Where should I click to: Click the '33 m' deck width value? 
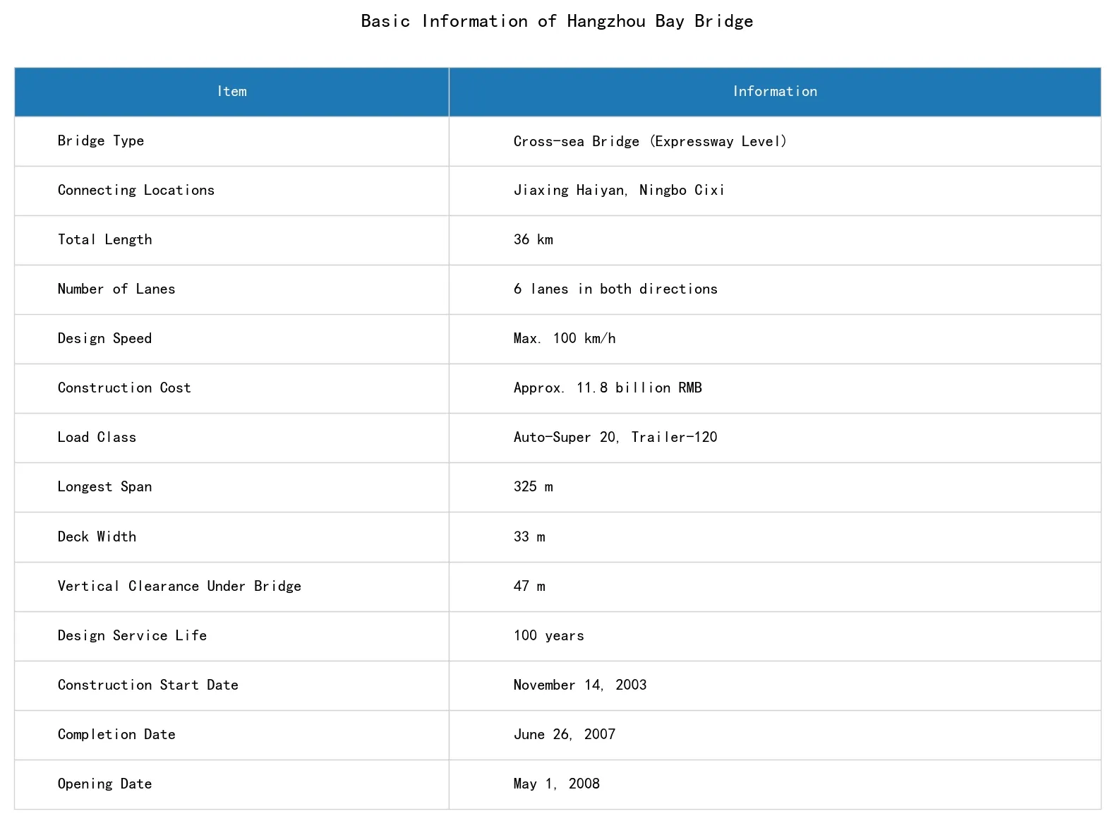(529, 537)
